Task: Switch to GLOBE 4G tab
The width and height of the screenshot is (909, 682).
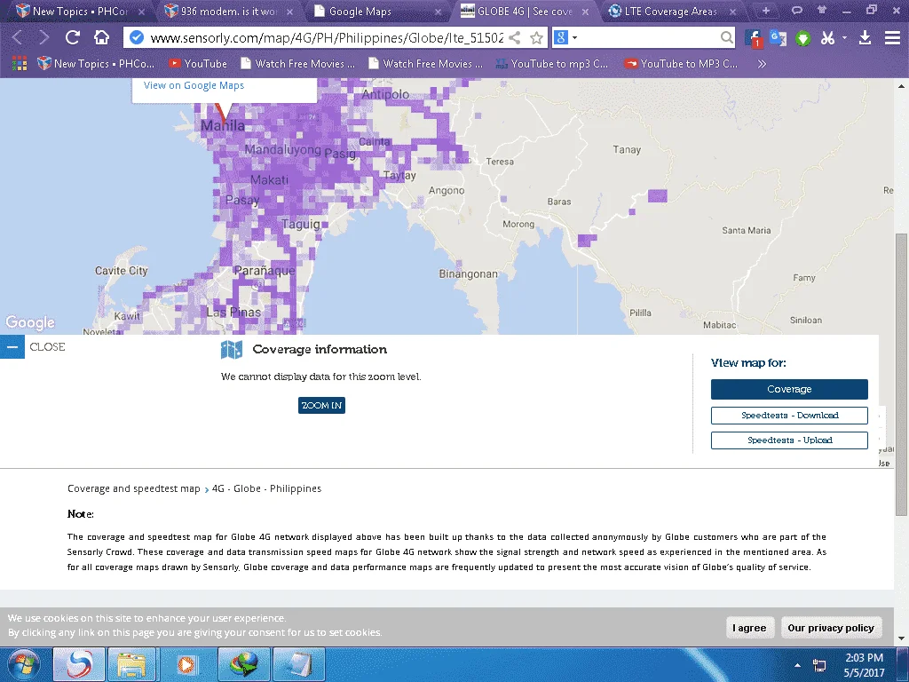Action: click(x=526, y=11)
